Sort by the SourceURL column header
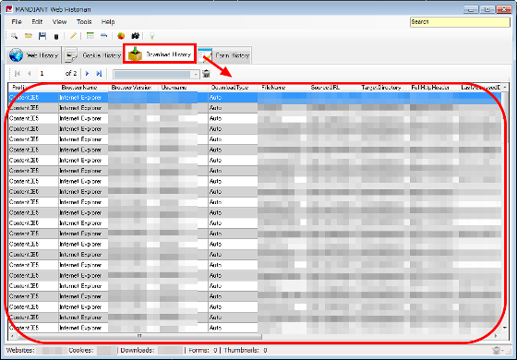This screenshot has height=360, width=517. [333, 88]
